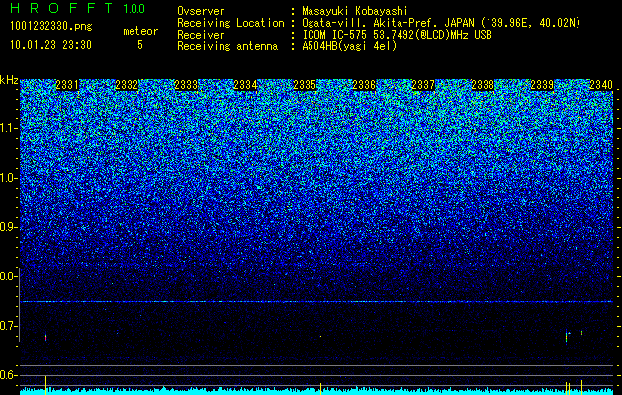
Task: Click the HROFFT 1.0.0 title text
Action: coord(78,8)
